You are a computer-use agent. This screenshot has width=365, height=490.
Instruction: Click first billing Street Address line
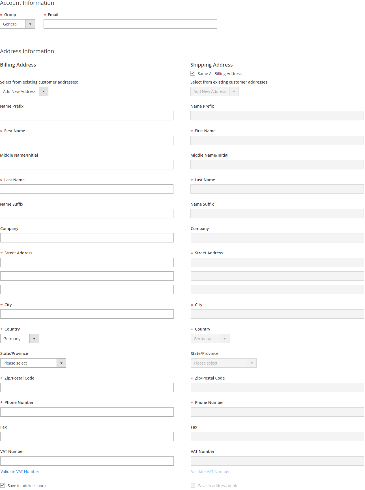tap(87, 263)
